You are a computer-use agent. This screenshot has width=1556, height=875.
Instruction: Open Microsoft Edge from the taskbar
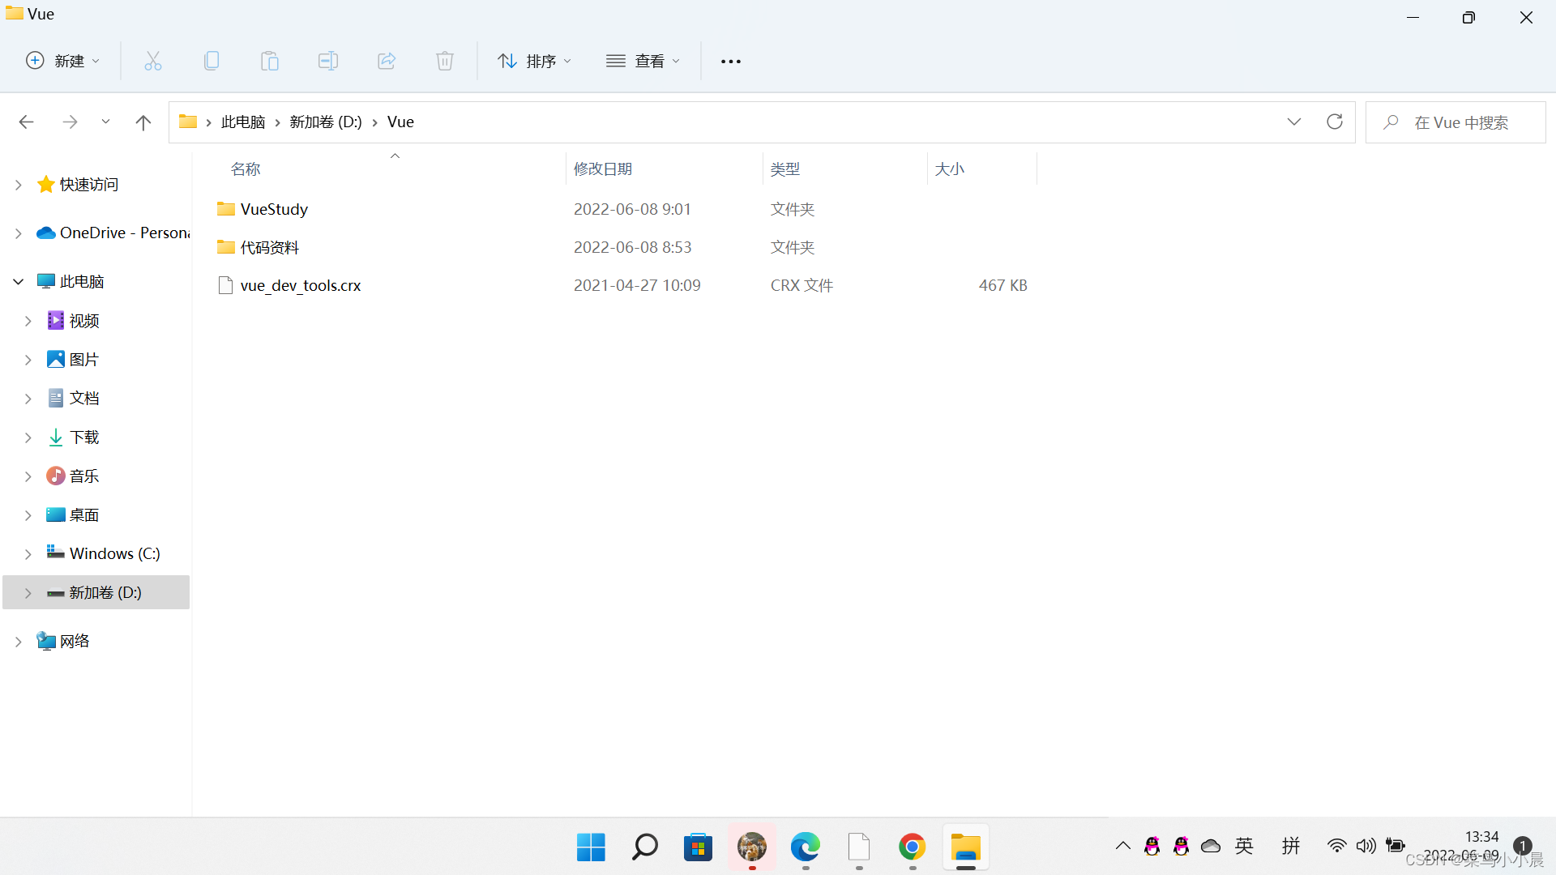point(805,847)
